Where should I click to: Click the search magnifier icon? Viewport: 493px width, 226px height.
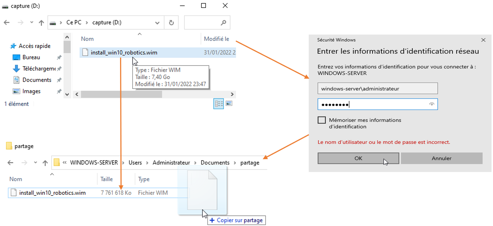click(x=224, y=23)
